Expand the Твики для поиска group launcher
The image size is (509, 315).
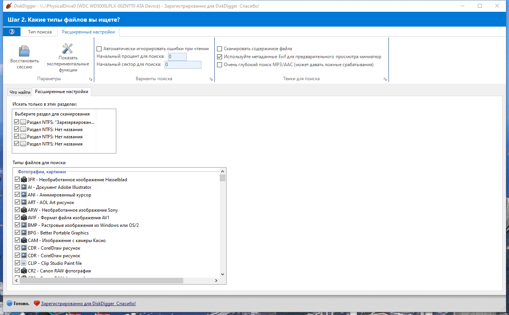click(x=385, y=79)
